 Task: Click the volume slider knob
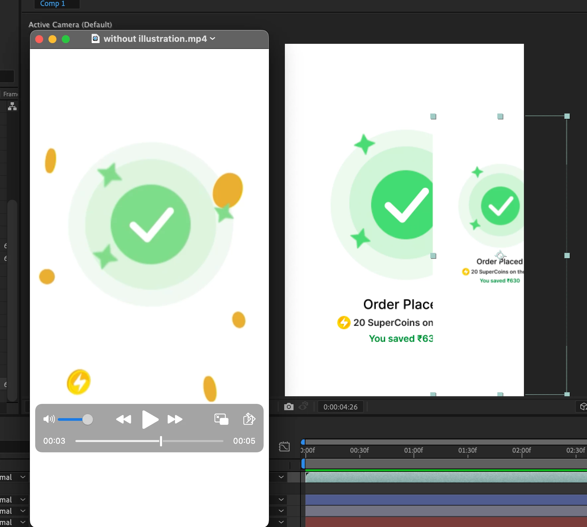[x=88, y=419]
